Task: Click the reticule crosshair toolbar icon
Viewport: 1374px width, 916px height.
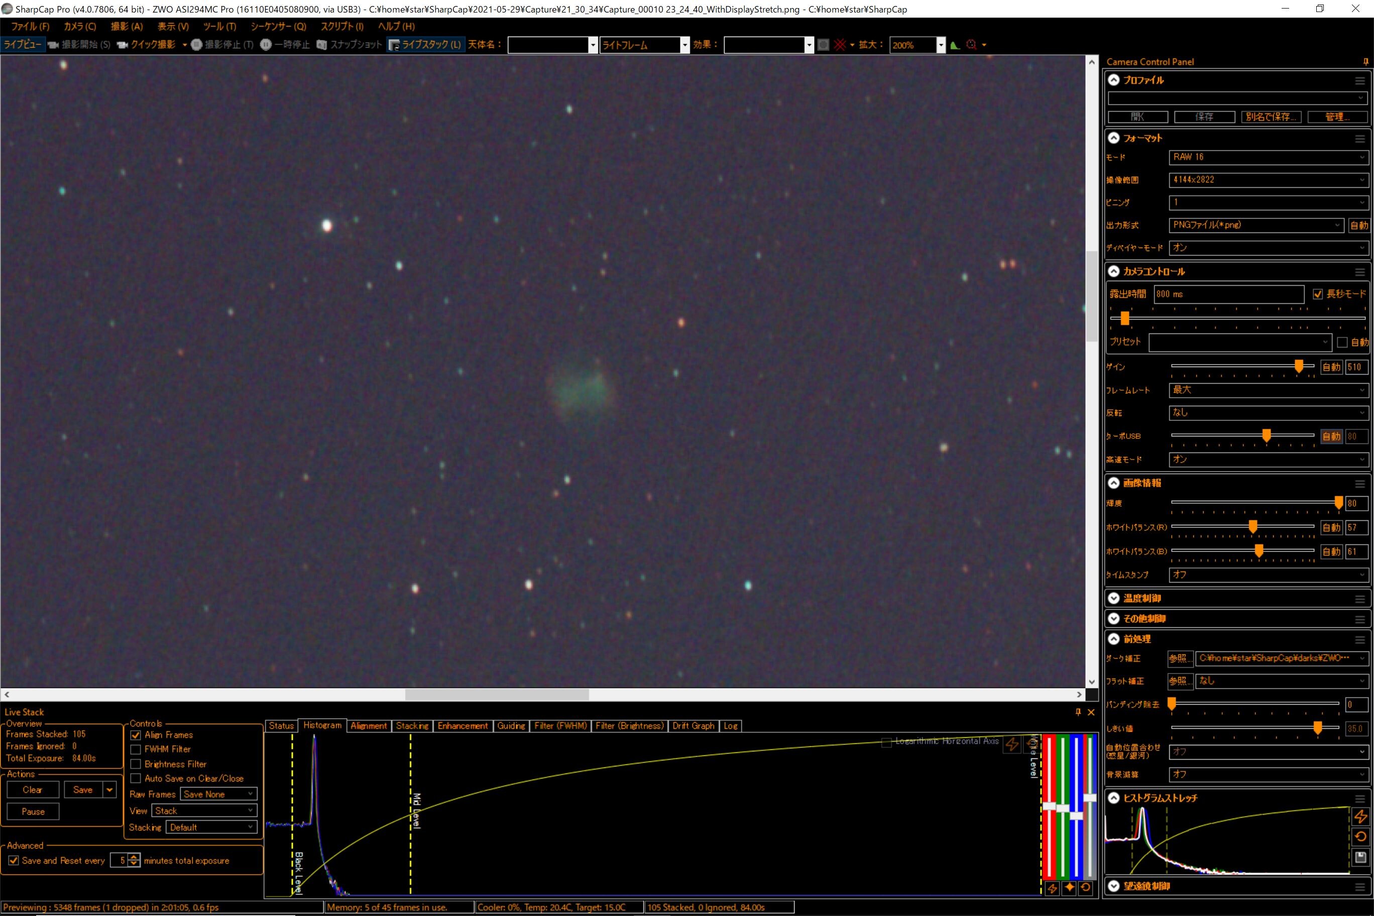Action: (840, 45)
